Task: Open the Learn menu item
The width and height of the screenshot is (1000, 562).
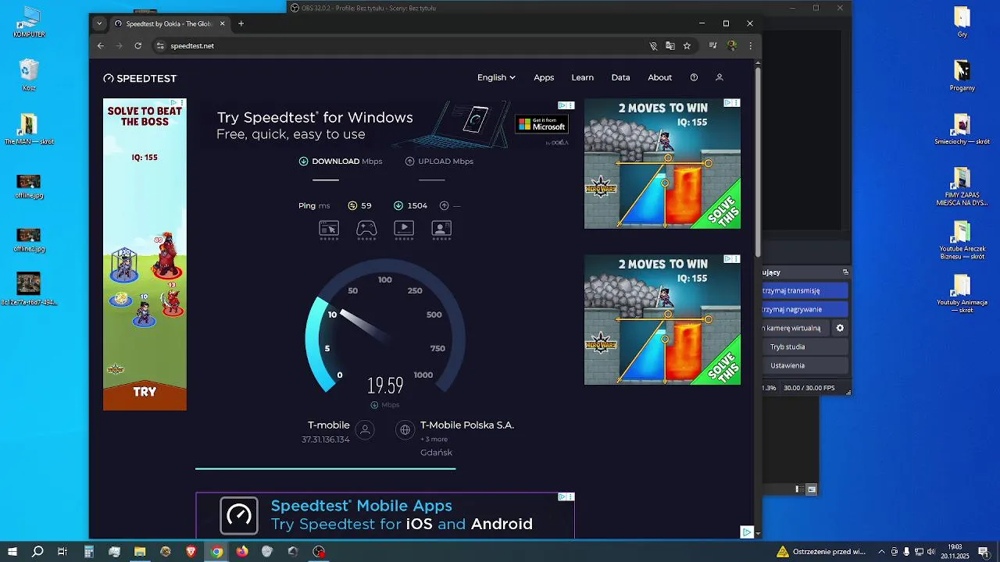Action: tap(582, 77)
